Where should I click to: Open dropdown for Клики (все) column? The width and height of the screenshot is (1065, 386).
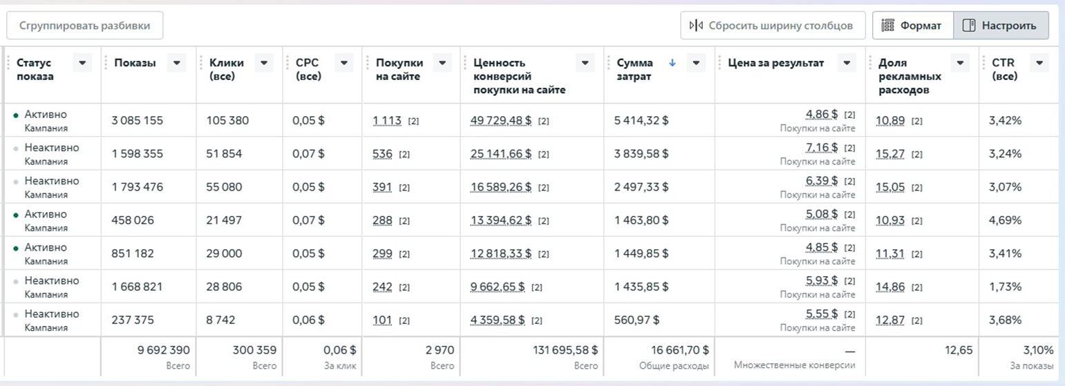click(264, 63)
